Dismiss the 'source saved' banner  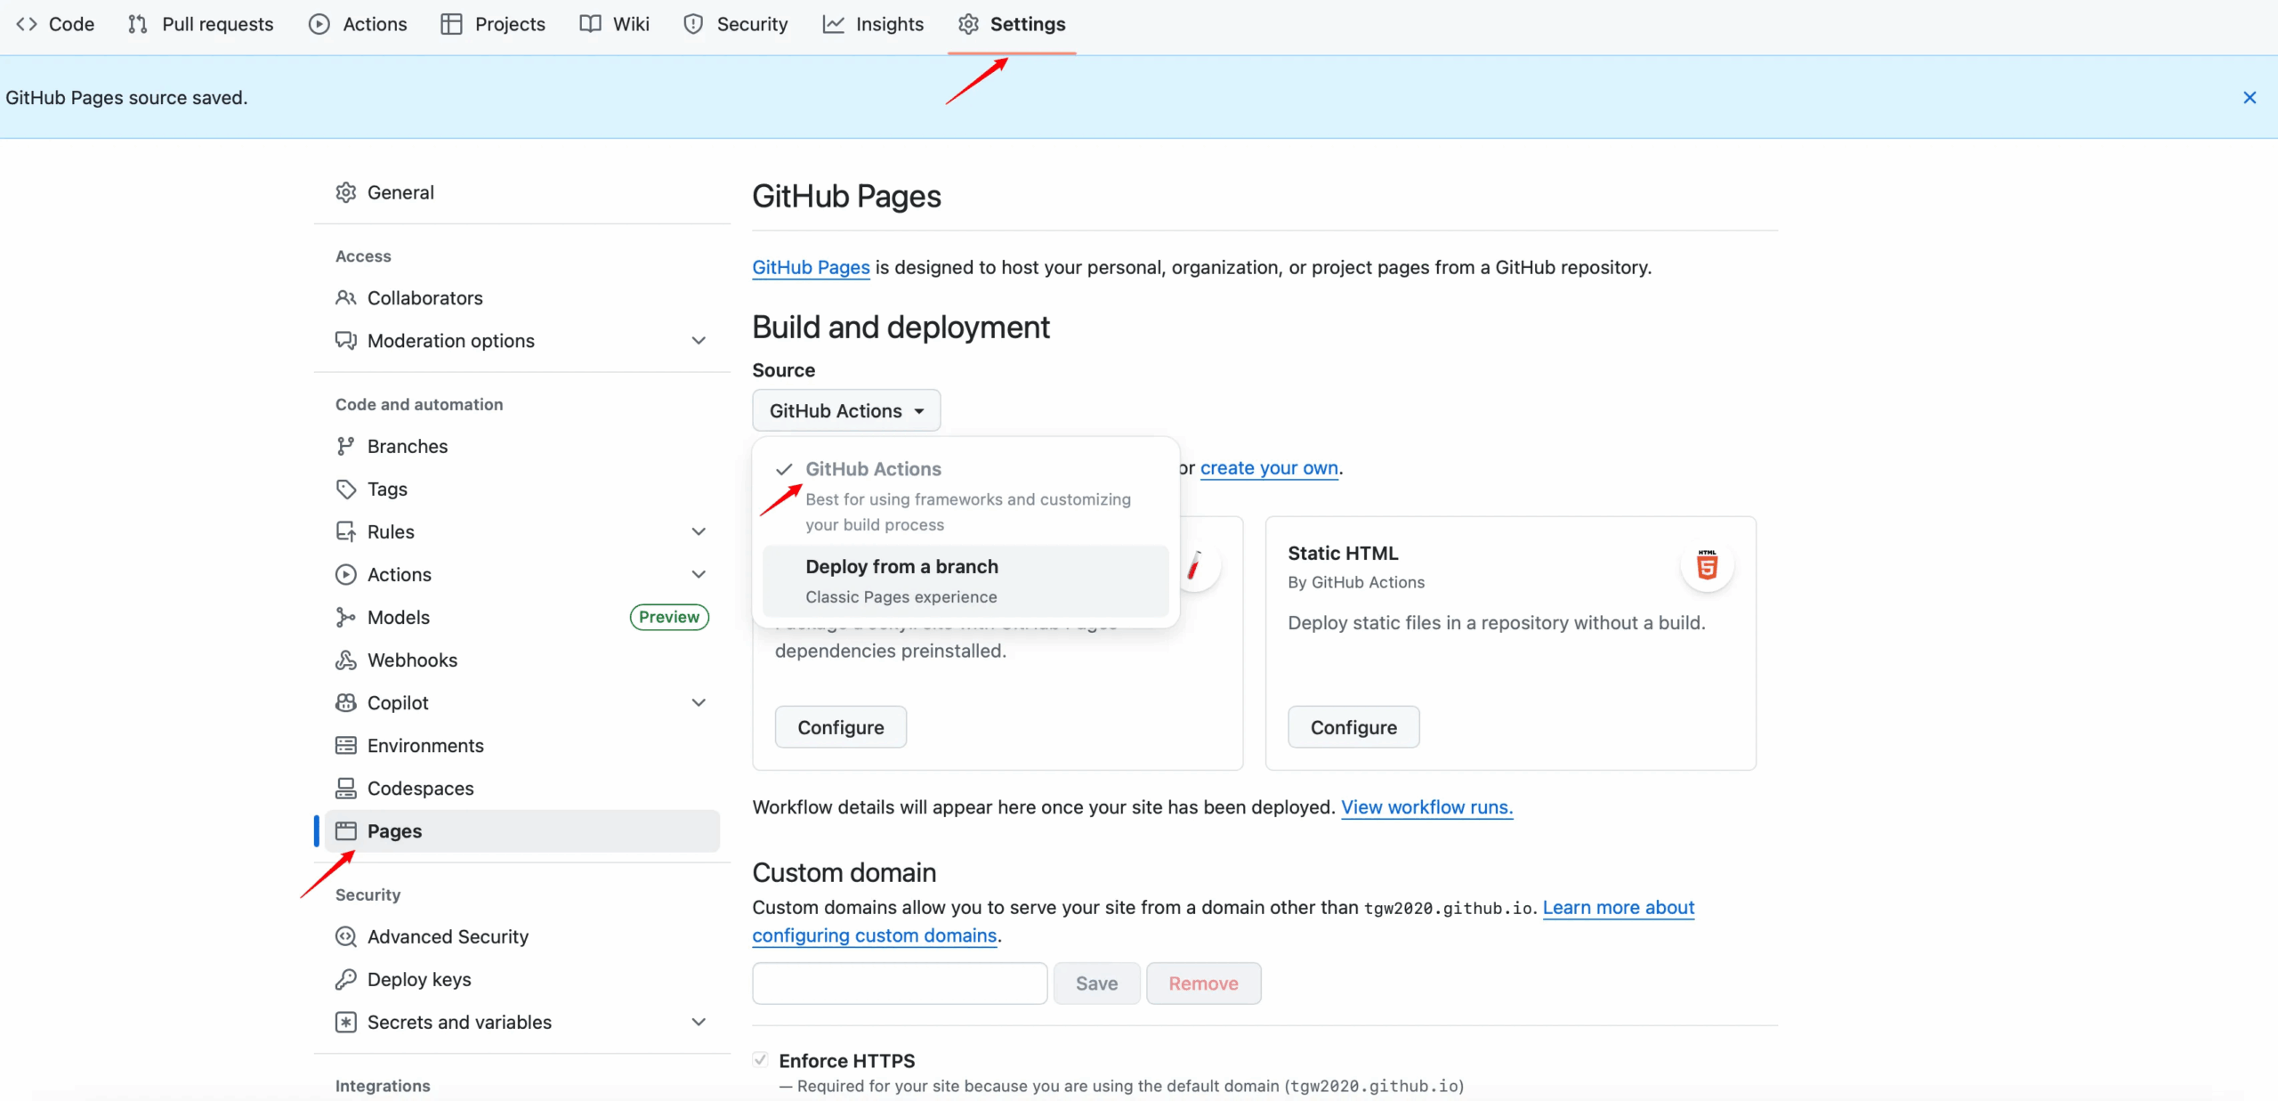tap(2249, 98)
